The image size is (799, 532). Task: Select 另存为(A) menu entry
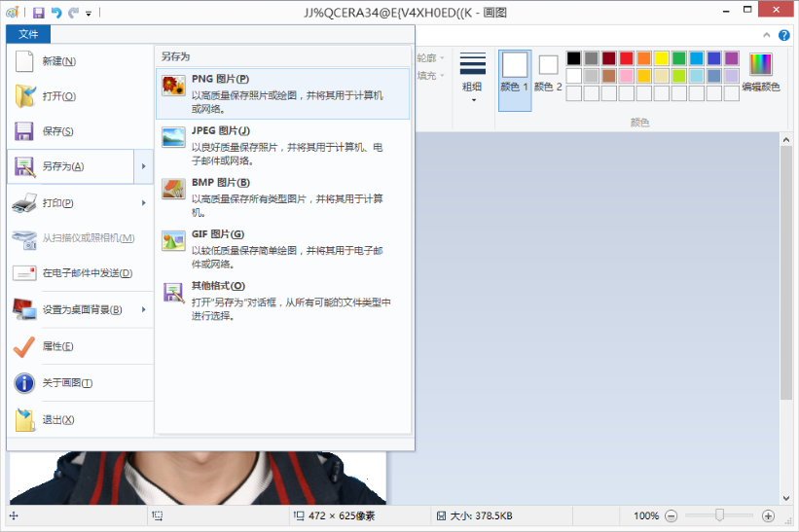pos(71,166)
